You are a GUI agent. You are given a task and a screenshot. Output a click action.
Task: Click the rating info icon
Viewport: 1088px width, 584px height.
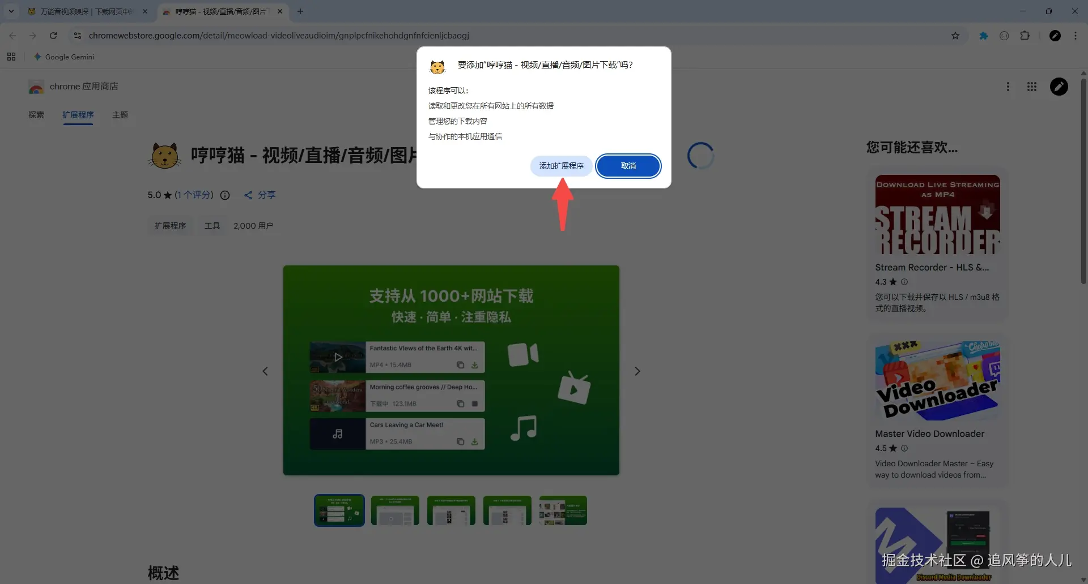pyautogui.click(x=225, y=195)
